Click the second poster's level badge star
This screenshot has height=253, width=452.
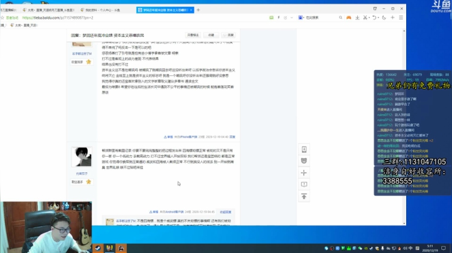pos(89,182)
